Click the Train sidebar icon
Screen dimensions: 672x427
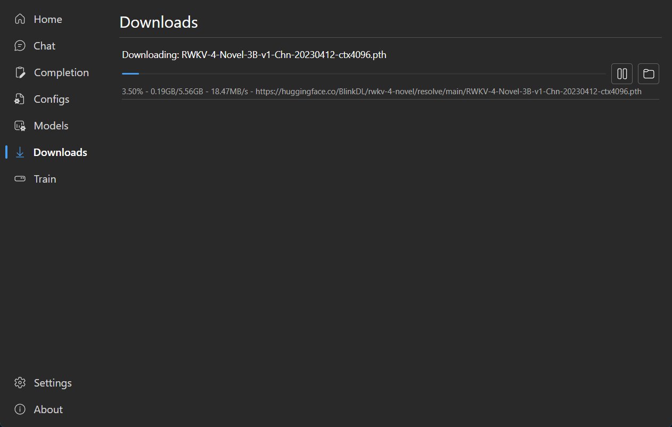tap(20, 179)
